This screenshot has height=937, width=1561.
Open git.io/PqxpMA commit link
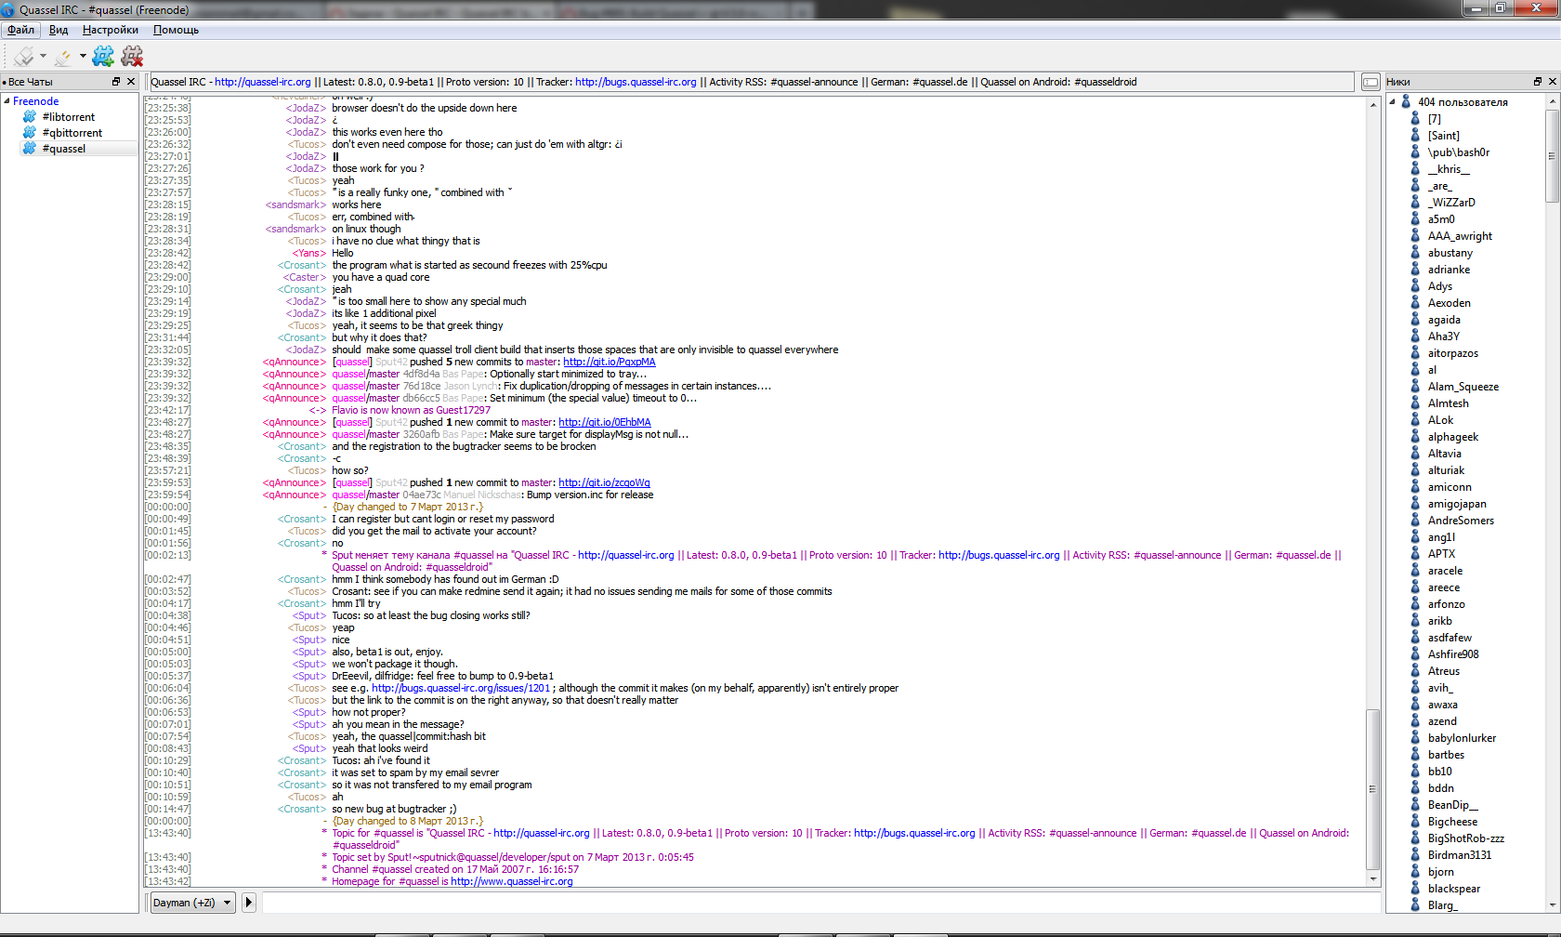pyautogui.click(x=610, y=363)
